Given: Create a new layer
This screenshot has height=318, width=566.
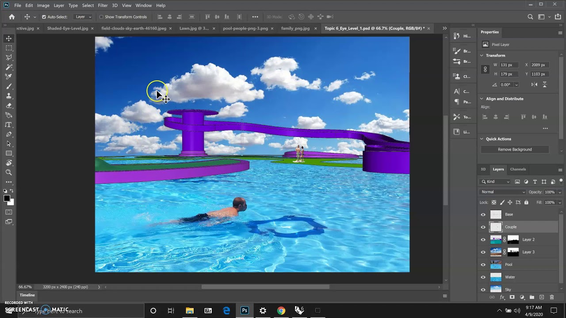Looking at the screenshot, I should coord(542,297).
